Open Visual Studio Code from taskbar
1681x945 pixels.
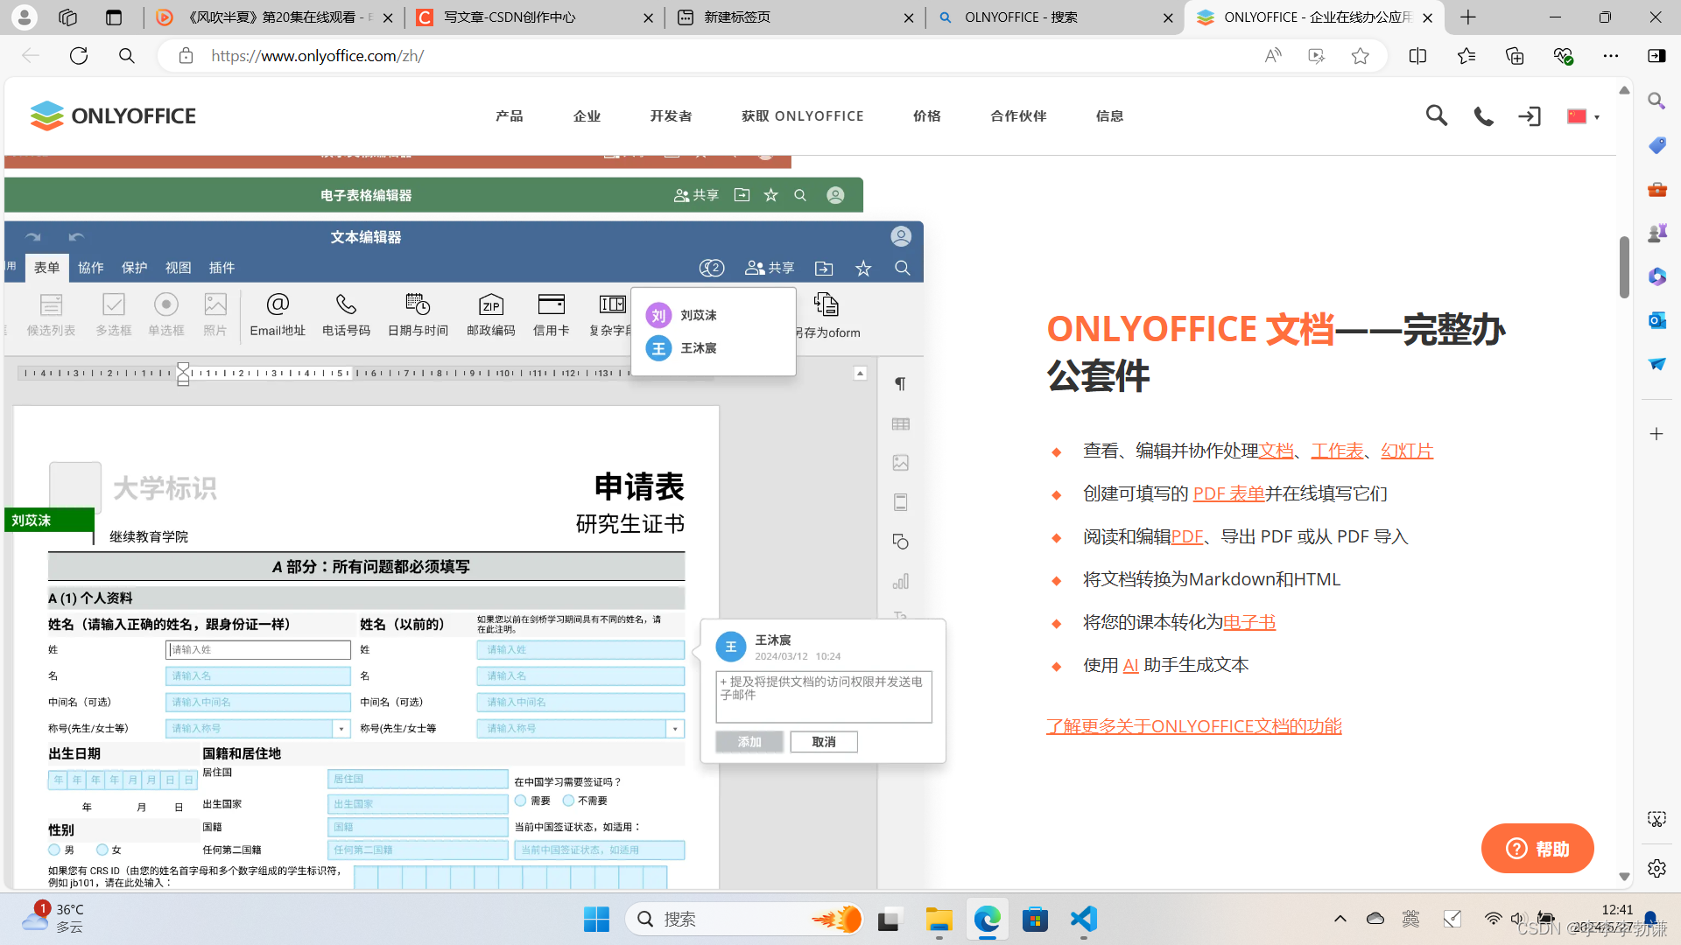coord(1083,919)
